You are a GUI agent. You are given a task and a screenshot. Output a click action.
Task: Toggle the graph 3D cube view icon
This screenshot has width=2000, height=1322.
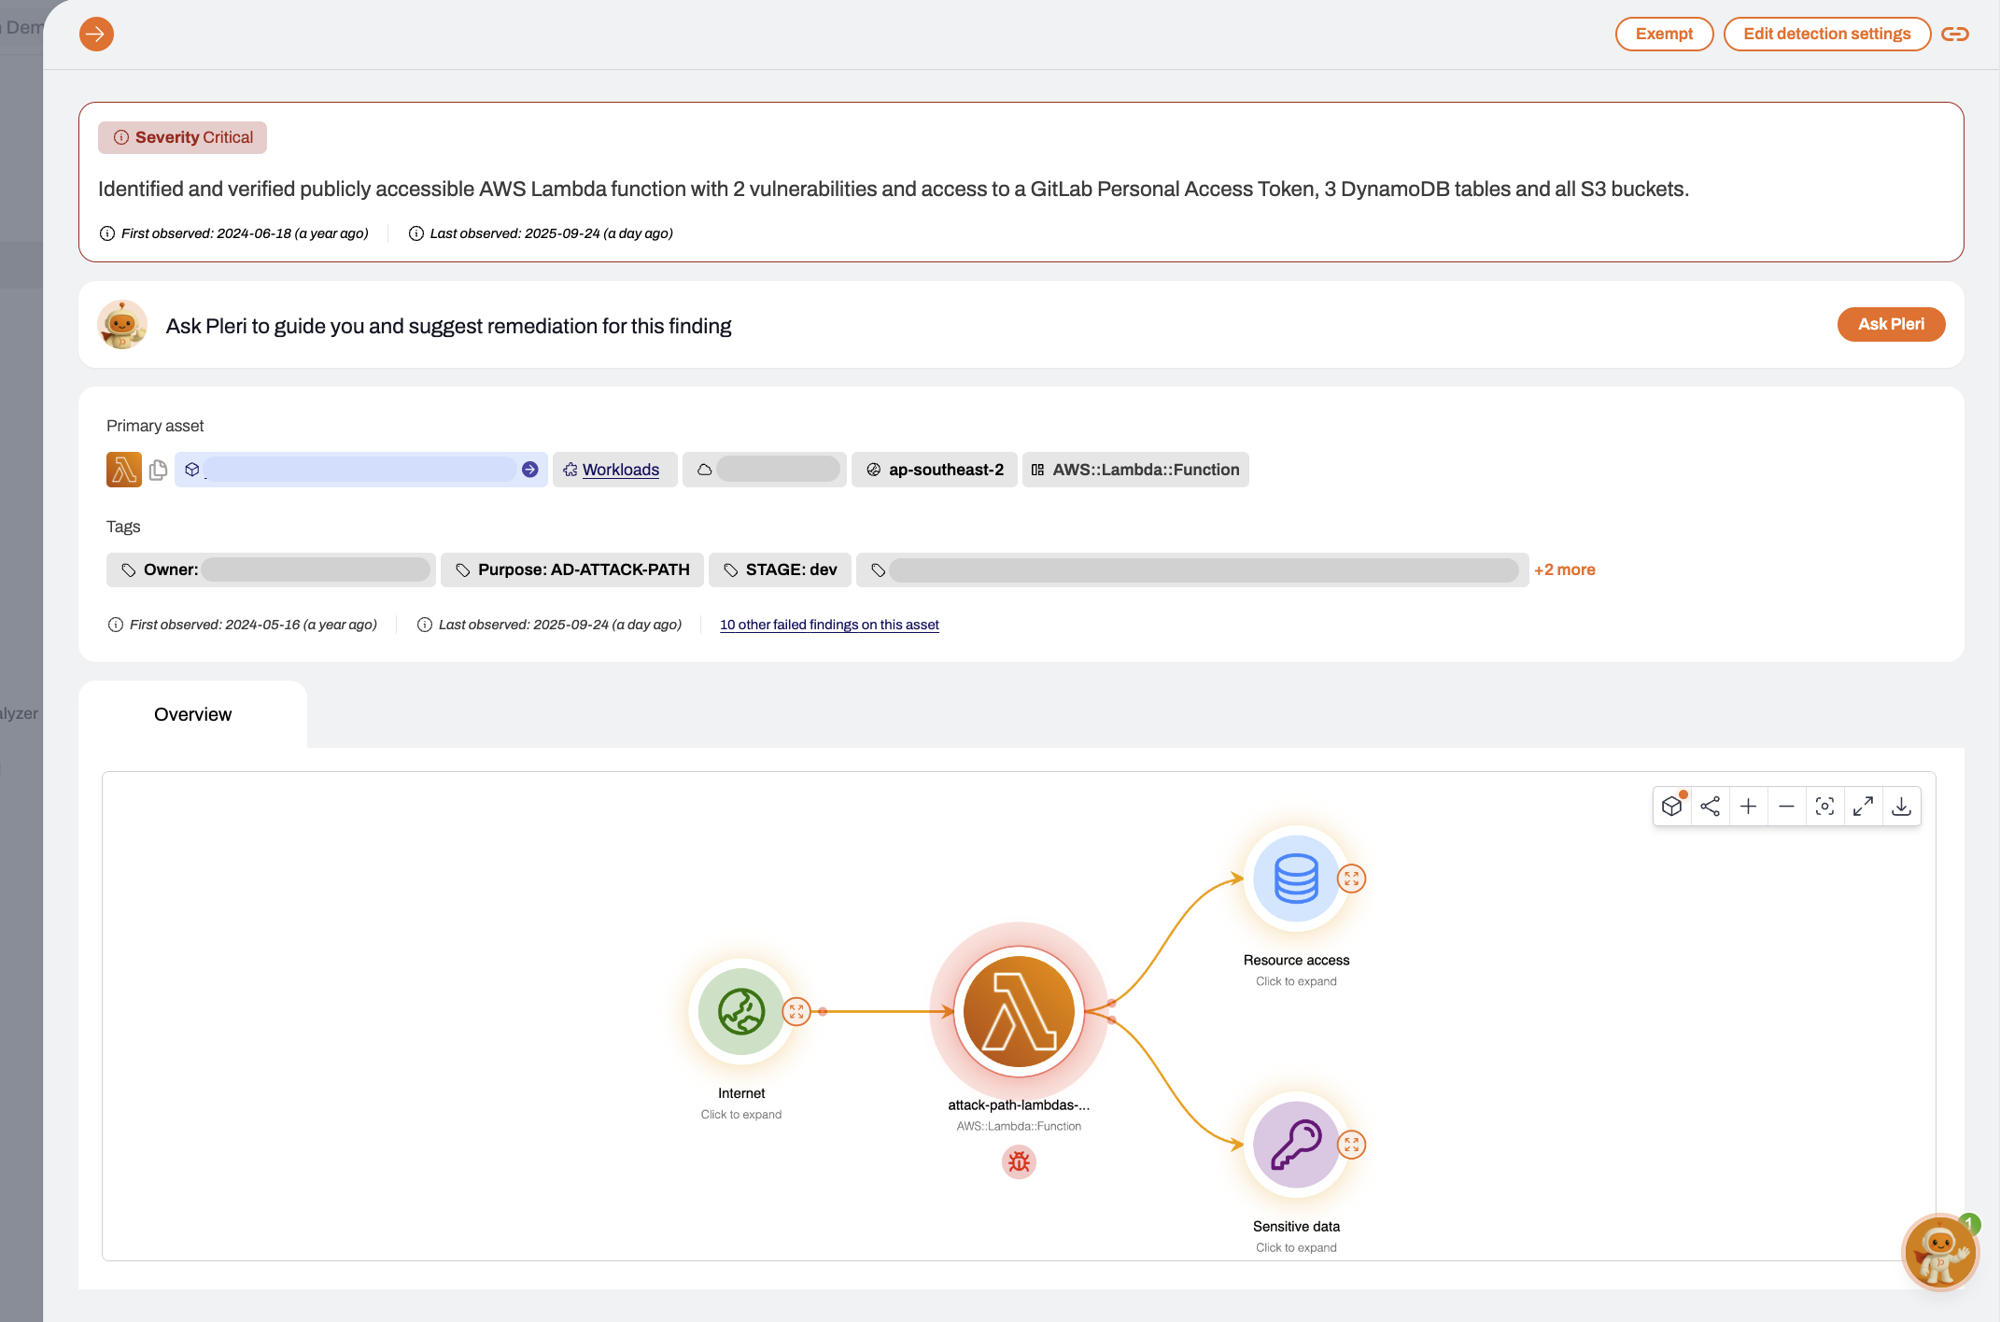1672,807
